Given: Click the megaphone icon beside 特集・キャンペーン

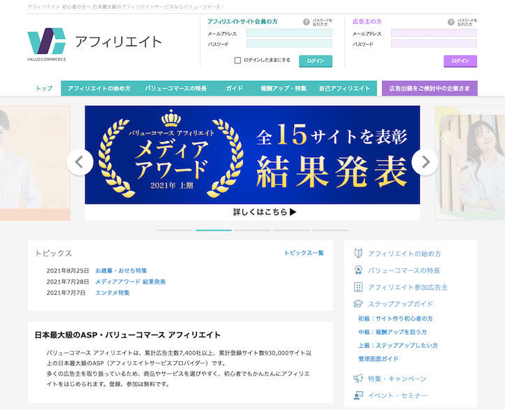Looking at the screenshot, I should 358,379.
